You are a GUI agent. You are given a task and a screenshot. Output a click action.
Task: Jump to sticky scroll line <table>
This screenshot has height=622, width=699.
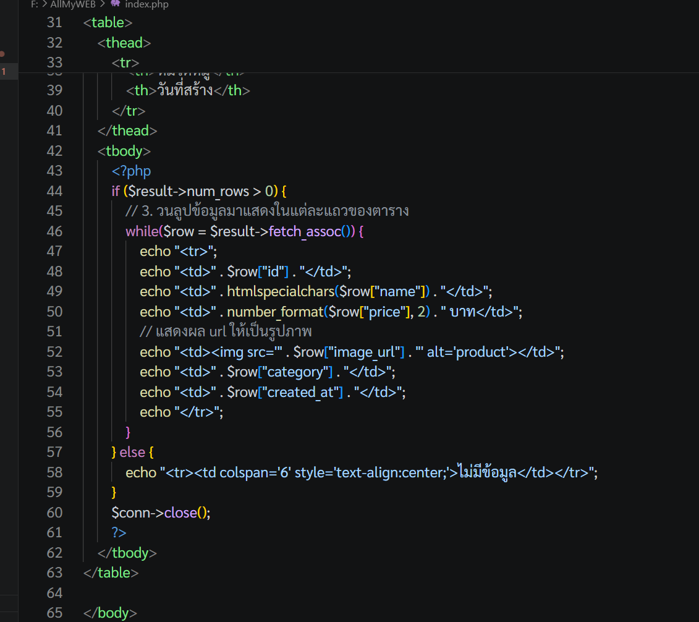pos(108,22)
